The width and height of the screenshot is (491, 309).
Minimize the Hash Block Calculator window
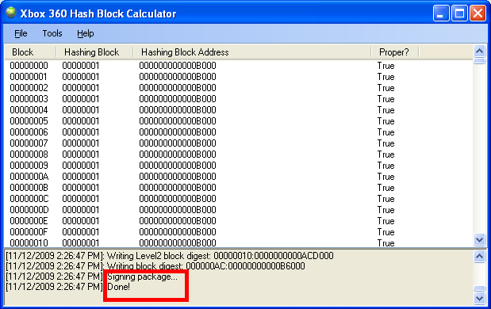[x=441, y=13]
